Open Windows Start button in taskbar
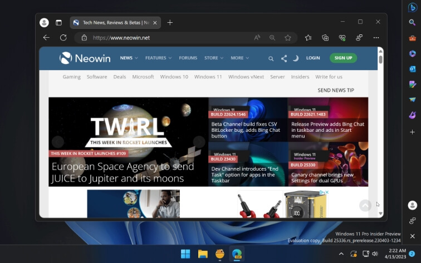The width and height of the screenshot is (421, 263). click(185, 254)
